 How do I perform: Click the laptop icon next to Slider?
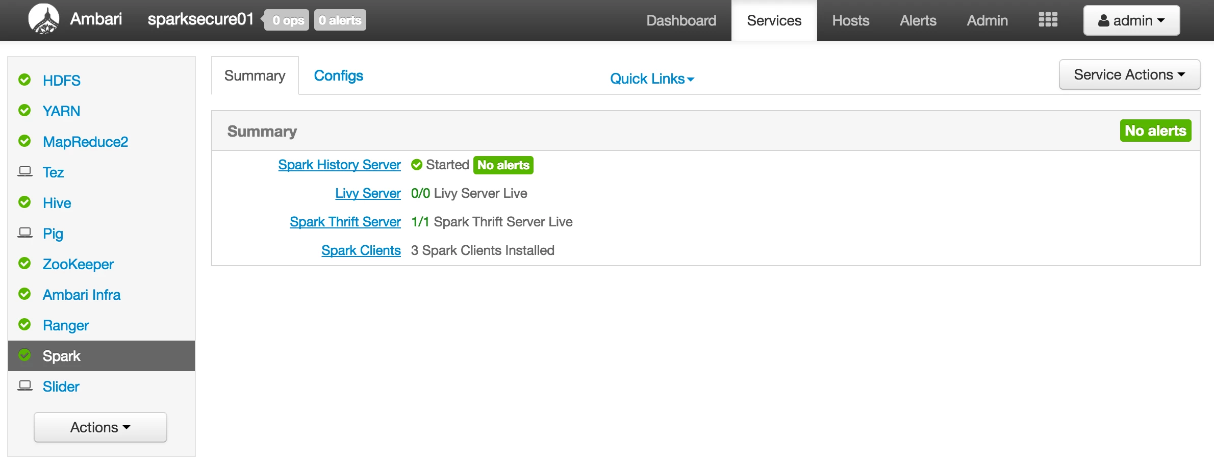[x=25, y=385]
